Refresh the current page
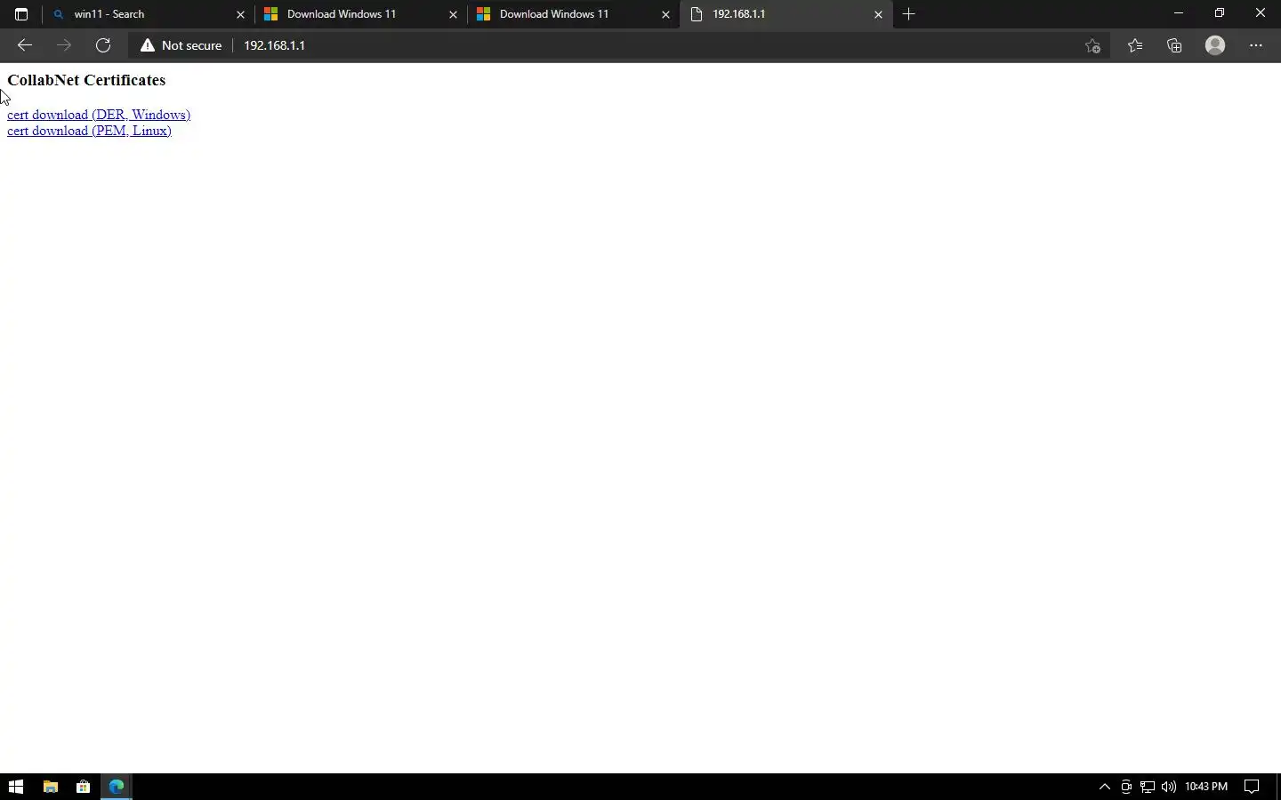 click(x=103, y=45)
